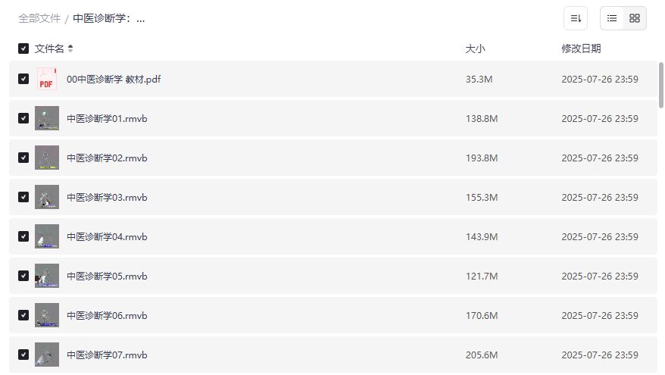Screen dimensions: 665x375
Task: Uncheck the 00中医诊断学 教材.pdf checkbox
Action: pos(23,79)
